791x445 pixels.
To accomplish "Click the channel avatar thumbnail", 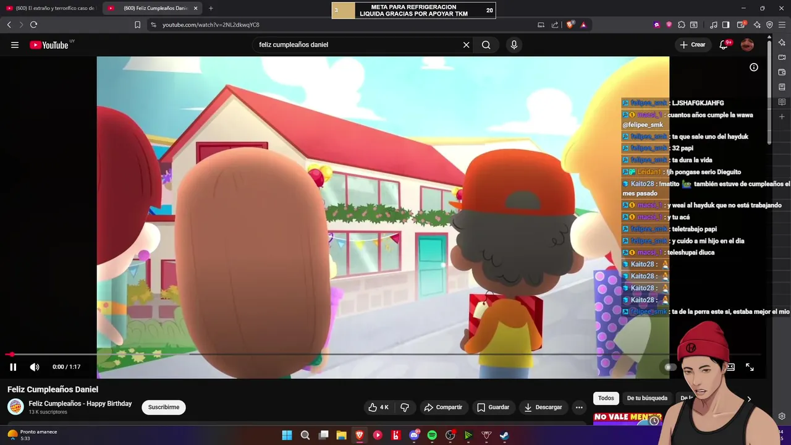I will coord(15,407).
